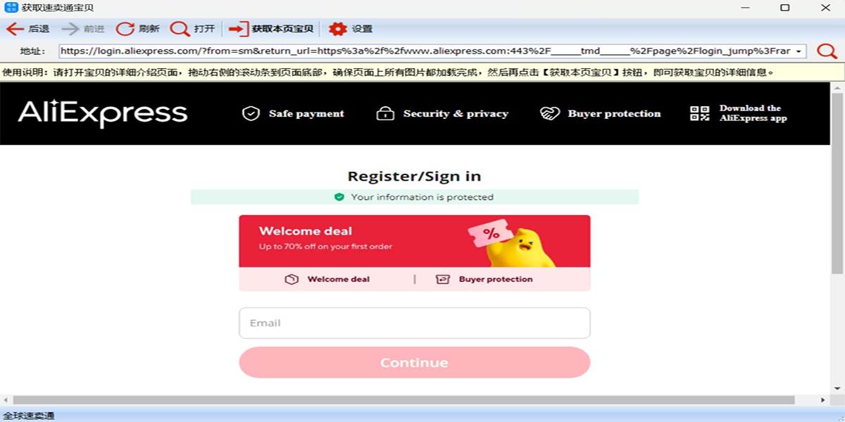Select Welcome deal under the banner

[327, 279]
